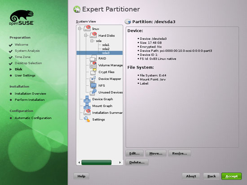Screen dimensions: 247x185
Task: Accept the partitioning setup
Action: click(232, 176)
